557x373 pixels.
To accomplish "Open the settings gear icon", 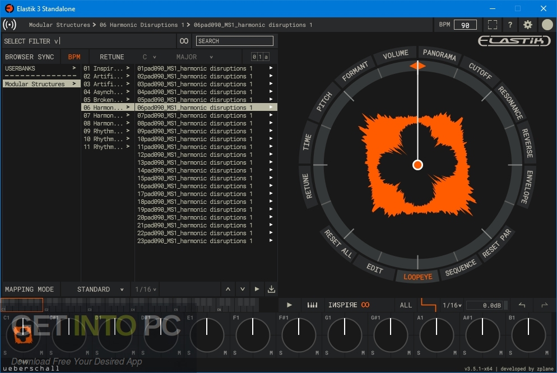I will tap(528, 25).
